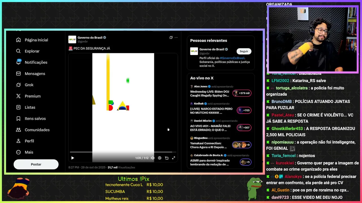Open Premium X logo icon
The image size is (362, 203).
pyautogui.click(x=18, y=96)
